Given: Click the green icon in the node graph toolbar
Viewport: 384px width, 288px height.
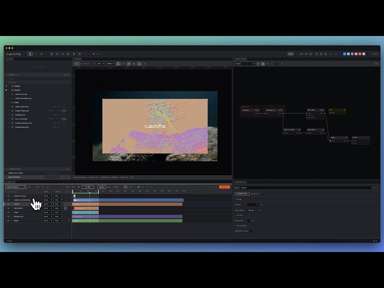Looking at the screenshot, I should (x=258, y=64).
